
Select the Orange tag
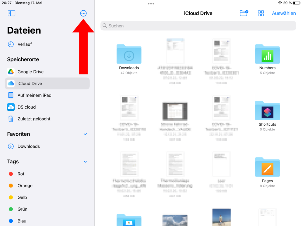tap(47, 186)
